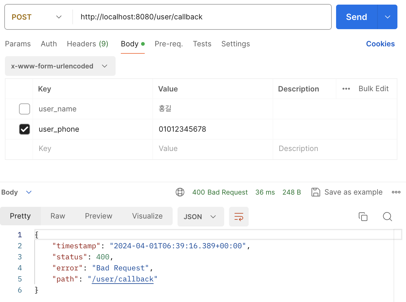
Task: Open the response more-options dots icon
Action: [396, 192]
